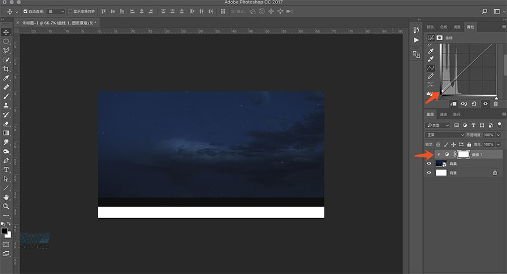This screenshot has height=274, width=507.
Task: Select the Horizontal Type tool
Action: click(6, 169)
